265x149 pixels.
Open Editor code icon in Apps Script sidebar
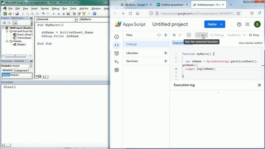coord(117,45)
